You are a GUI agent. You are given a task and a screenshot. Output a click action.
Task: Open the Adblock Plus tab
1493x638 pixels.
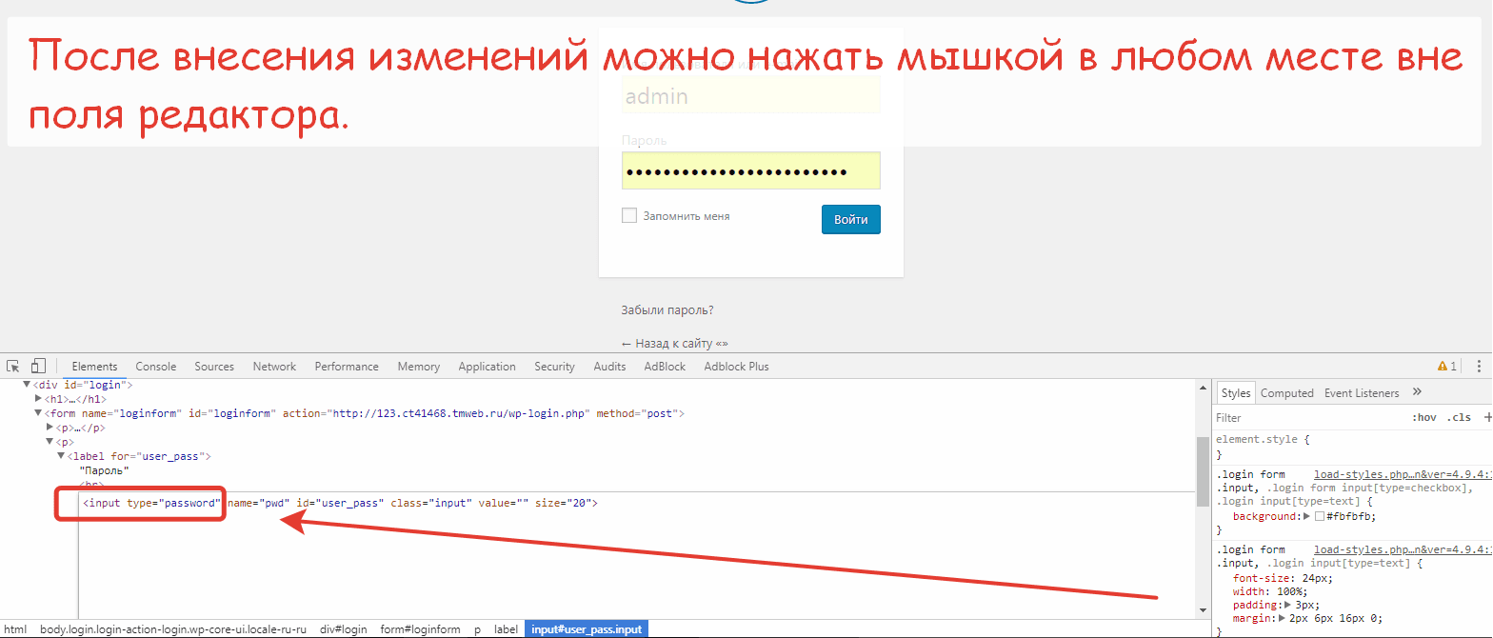[x=736, y=367]
